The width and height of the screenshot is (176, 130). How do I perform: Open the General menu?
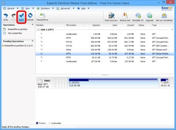(x=11, y=9)
